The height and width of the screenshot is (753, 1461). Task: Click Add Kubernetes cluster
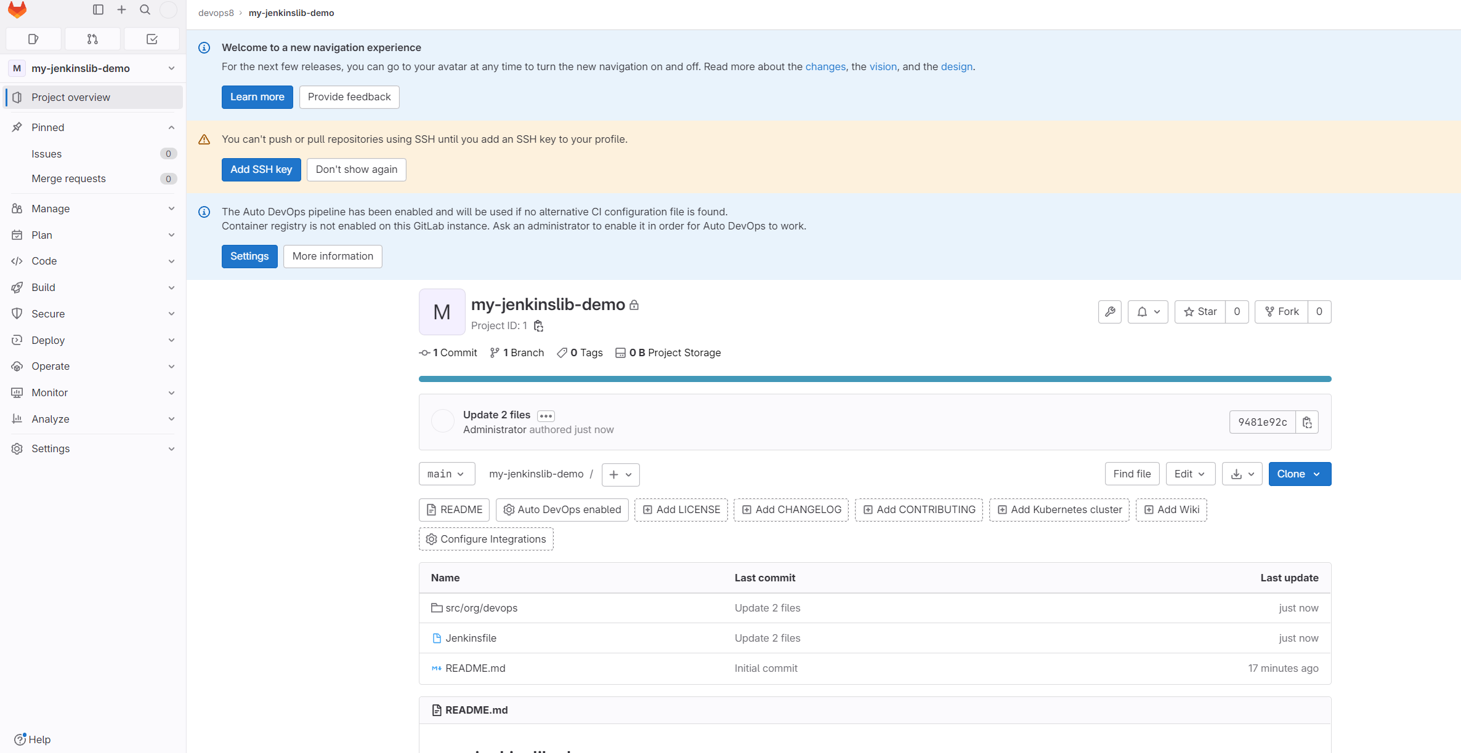(1059, 509)
